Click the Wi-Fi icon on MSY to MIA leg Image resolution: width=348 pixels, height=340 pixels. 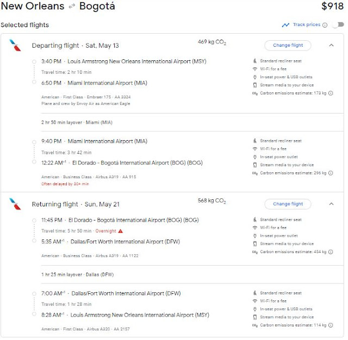[x=255, y=69]
